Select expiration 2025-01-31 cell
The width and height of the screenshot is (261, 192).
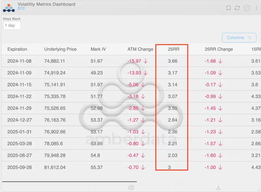click(x=19, y=132)
